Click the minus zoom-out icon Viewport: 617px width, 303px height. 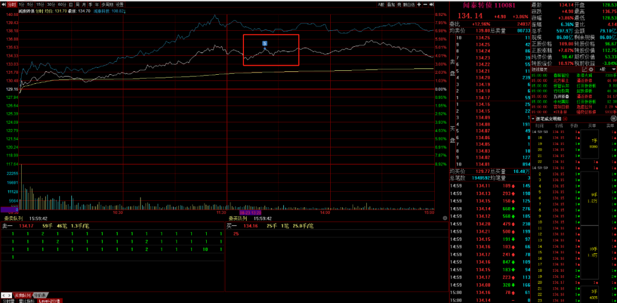click(426, 5)
